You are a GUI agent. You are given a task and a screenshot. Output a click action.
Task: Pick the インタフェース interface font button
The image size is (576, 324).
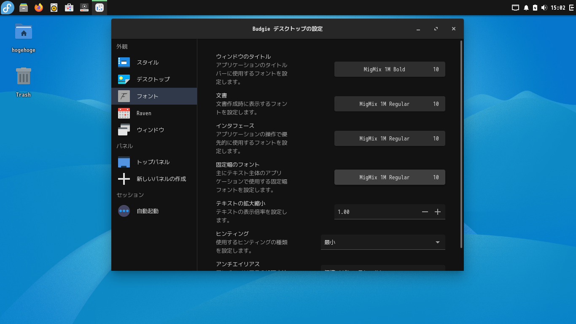point(390,138)
